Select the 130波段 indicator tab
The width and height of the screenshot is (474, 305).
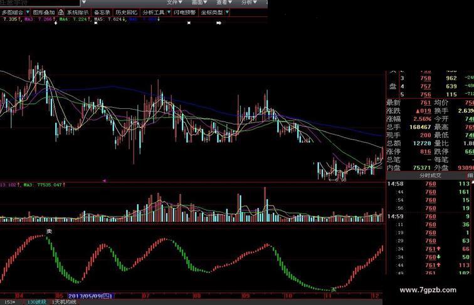(36, 302)
